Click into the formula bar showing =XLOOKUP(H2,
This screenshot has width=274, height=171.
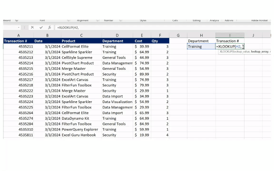(163, 28)
